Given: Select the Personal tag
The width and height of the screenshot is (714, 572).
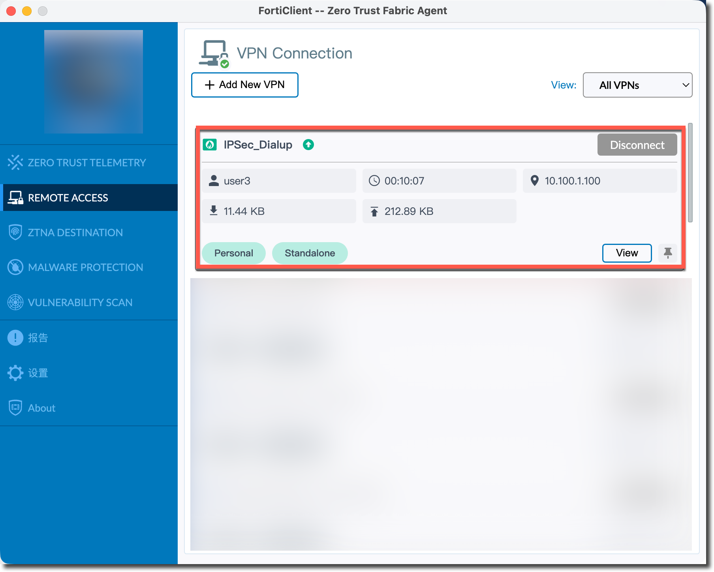Looking at the screenshot, I should point(234,253).
